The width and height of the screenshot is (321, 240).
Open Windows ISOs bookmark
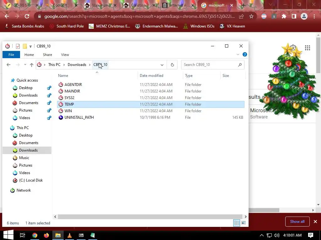pos(199,26)
